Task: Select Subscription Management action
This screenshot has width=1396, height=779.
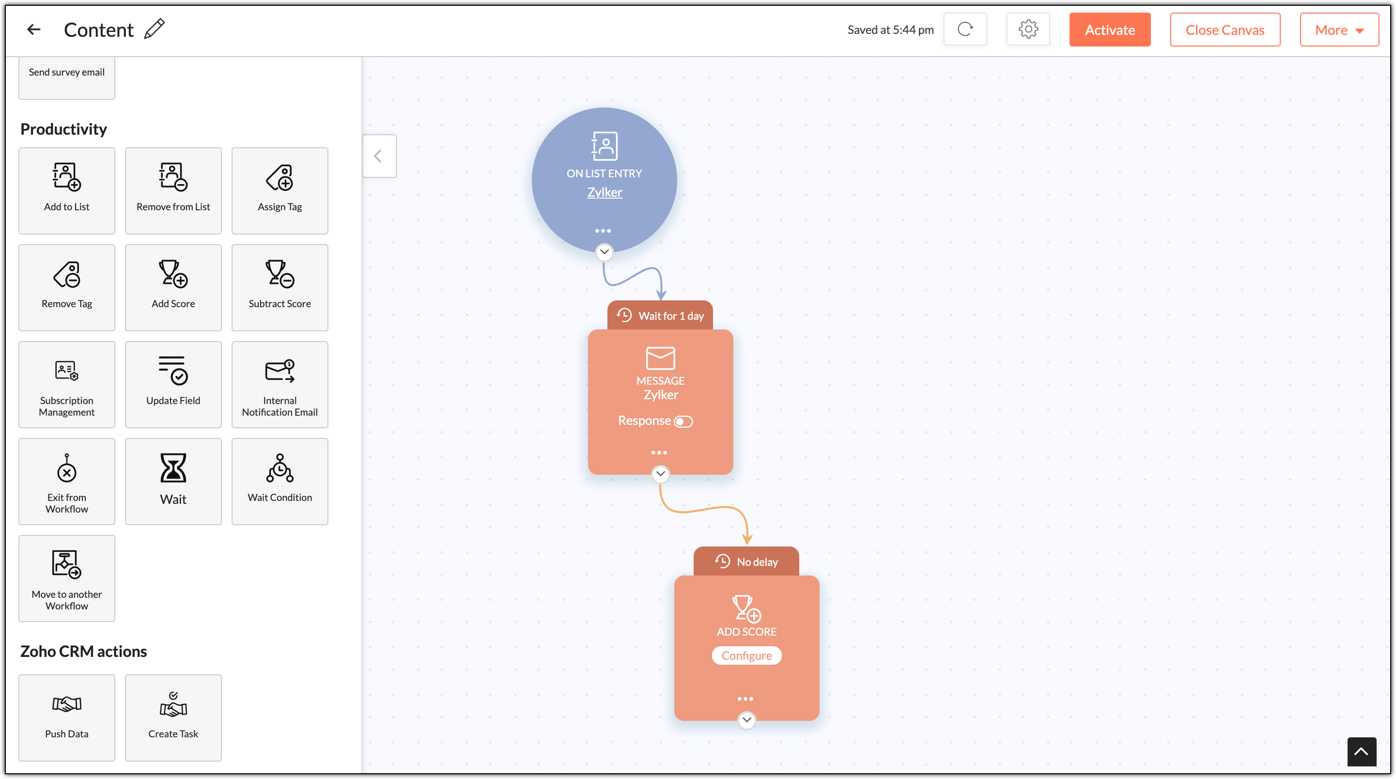Action: coord(67,385)
